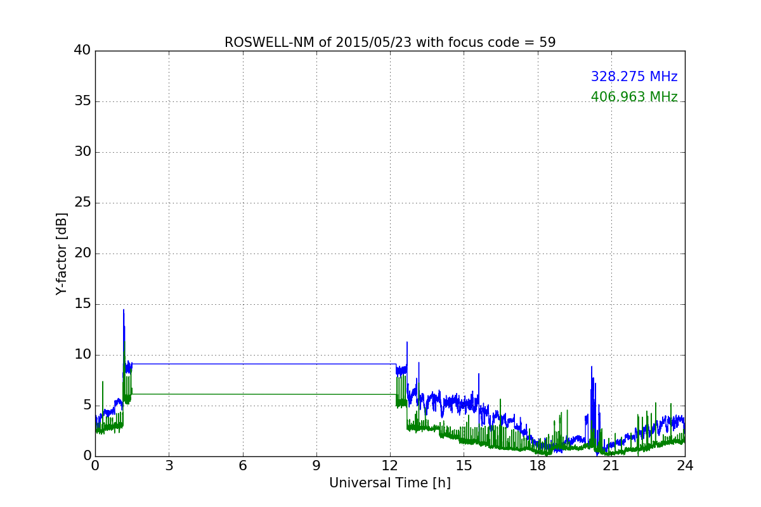Click the y-axis tick label 20
The image size is (761, 507).
coord(82,253)
